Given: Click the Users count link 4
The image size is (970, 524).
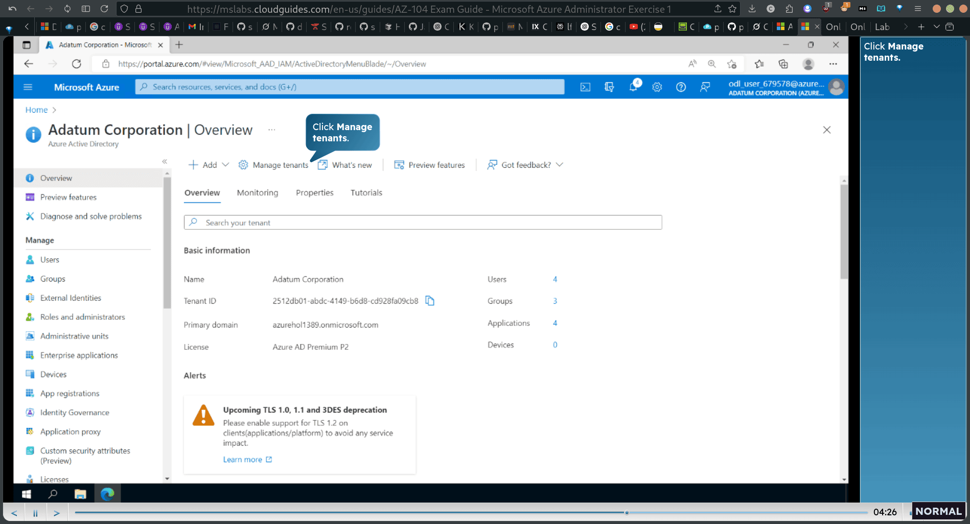Looking at the screenshot, I should (x=555, y=279).
